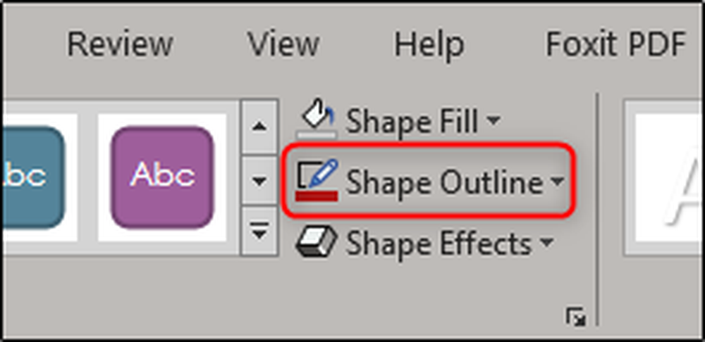Select the purple Abc shape style
Screen dimensions: 705x342
coord(162,177)
